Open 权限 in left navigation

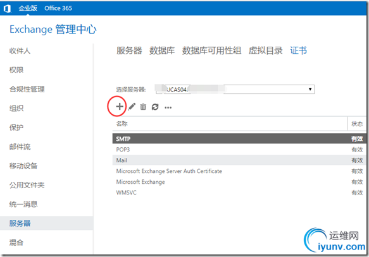click(16, 70)
